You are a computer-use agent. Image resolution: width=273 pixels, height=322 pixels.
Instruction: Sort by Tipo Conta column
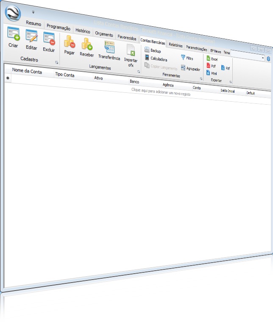point(73,75)
